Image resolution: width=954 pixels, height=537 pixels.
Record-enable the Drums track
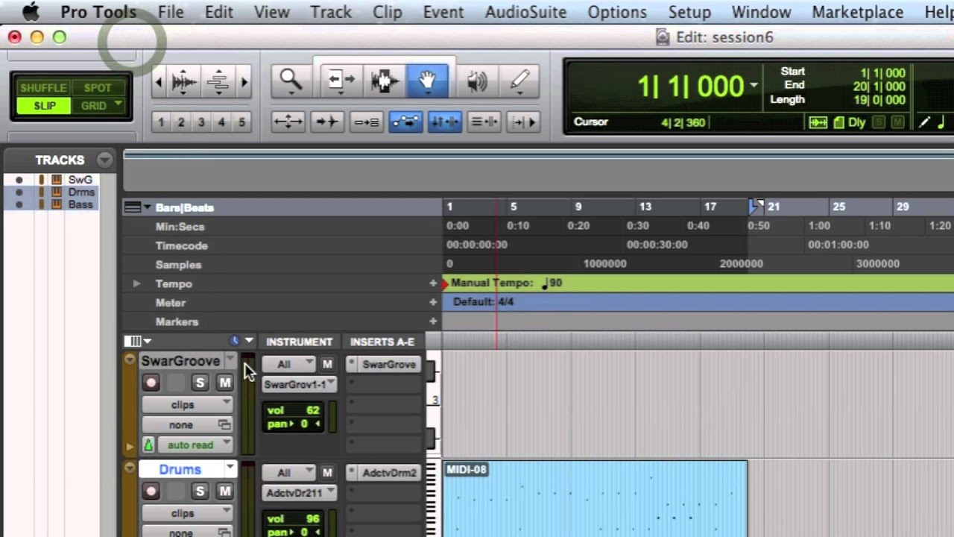tap(151, 491)
